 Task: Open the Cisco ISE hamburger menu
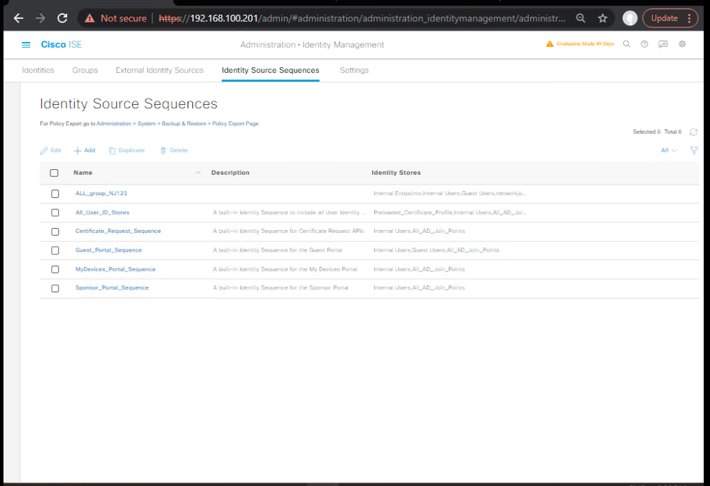tap(26, 44)
